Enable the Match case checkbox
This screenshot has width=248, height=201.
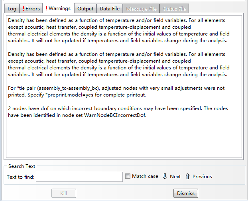(x=128, y=176)
